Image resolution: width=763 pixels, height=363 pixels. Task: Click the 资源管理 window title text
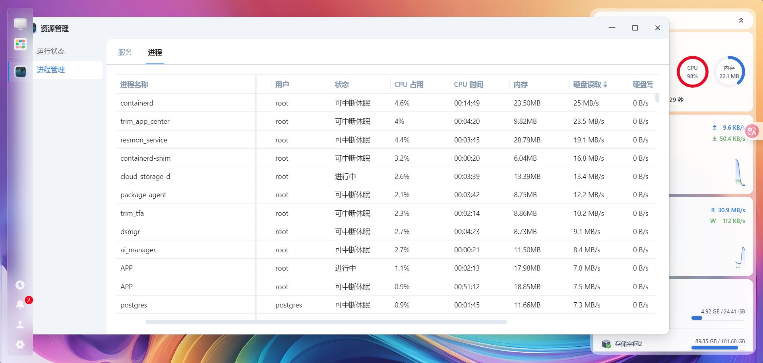pos(55,29)
